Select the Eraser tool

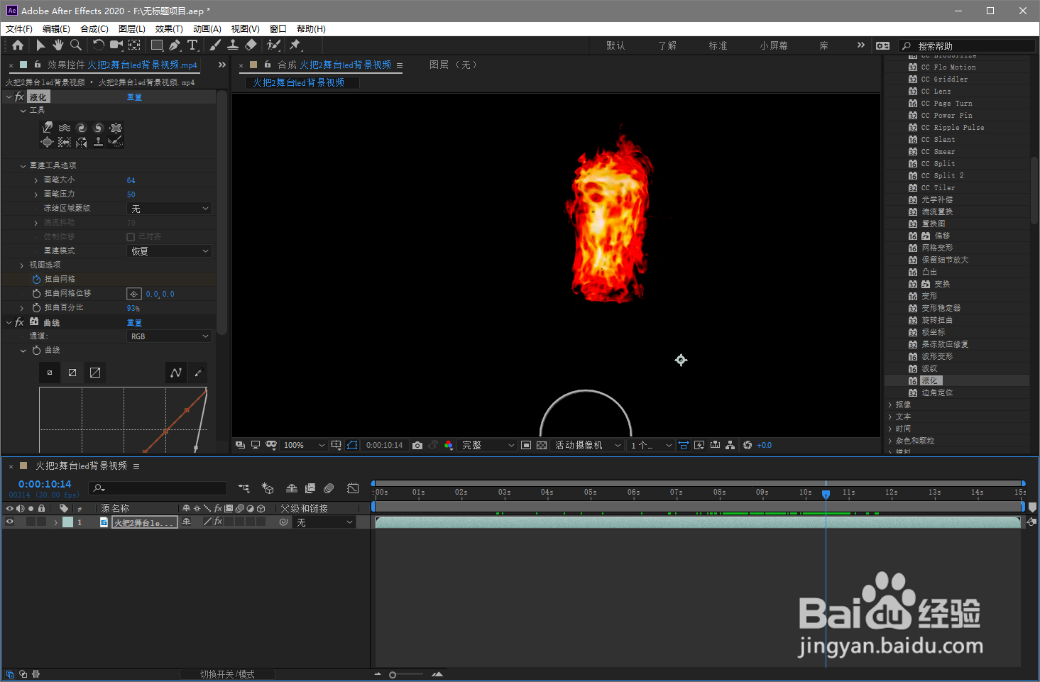(x=251, y=45)
